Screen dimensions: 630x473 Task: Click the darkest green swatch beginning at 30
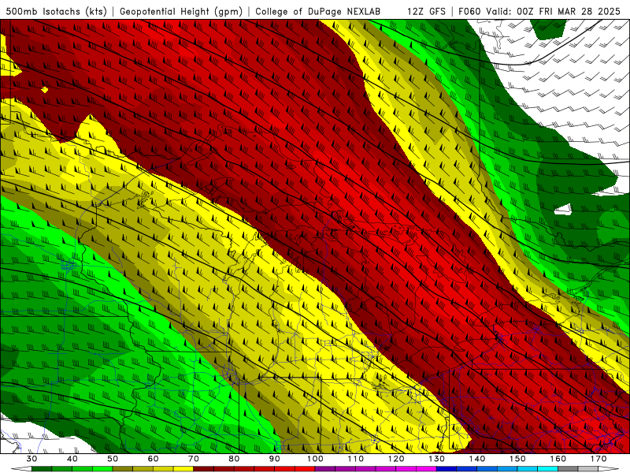point(42,469)
